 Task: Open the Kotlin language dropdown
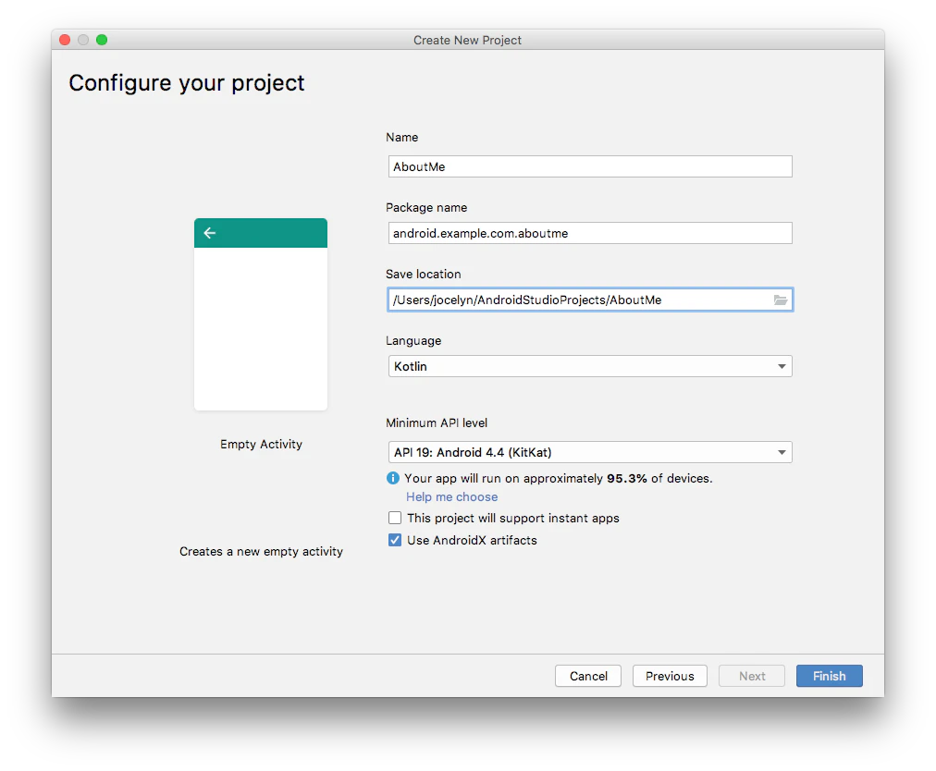[x=590, y=366]
